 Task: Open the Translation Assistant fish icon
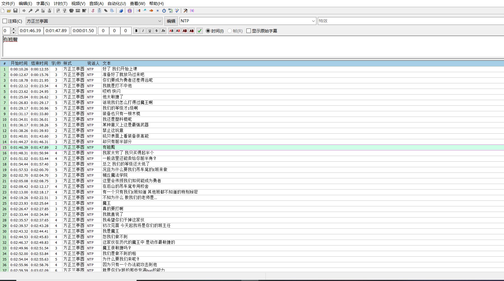[x=151, y=11]
